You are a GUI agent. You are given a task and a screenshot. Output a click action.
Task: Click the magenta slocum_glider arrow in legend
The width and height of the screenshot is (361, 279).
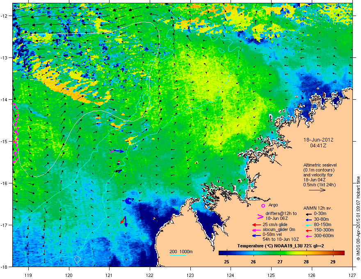click(256, 230)
